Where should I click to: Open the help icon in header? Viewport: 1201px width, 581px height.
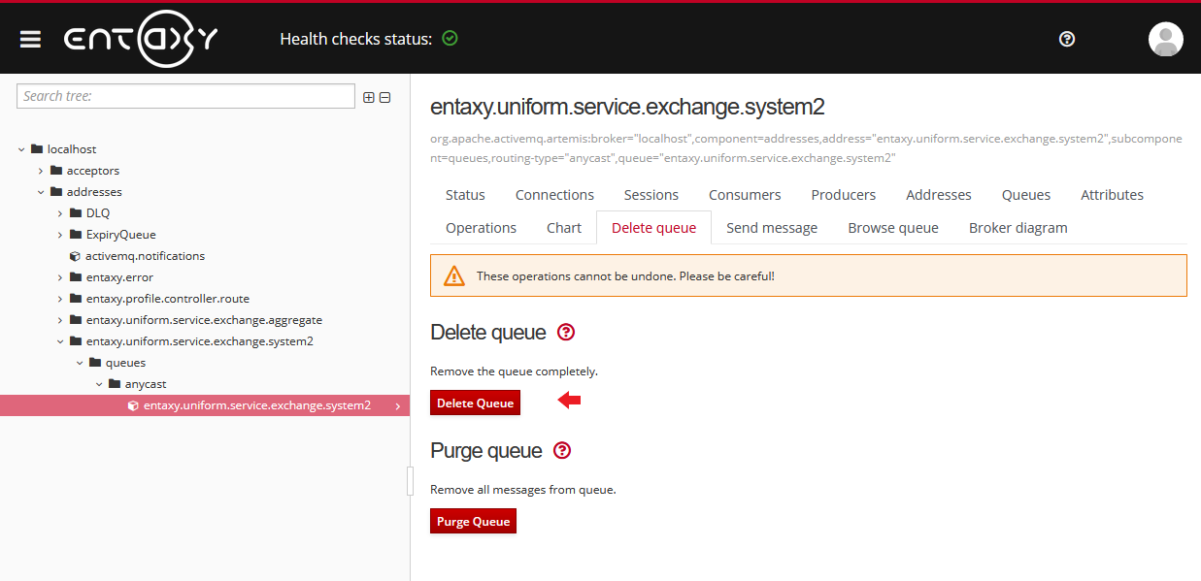click(1067, 39)
